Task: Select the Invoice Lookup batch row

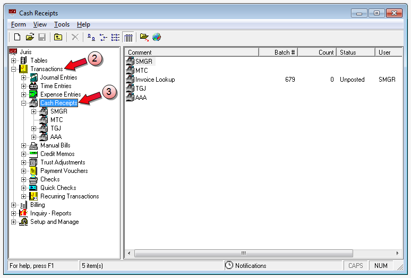Action: click(x=263, y=80)
